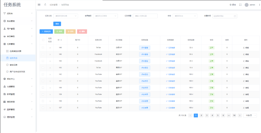261x133 pixels.
Task: Expand task info for row ID 145
Action: pos(50,54)
